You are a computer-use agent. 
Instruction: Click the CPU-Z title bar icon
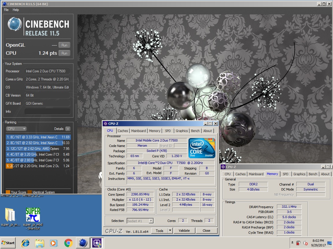click(106, 124)
